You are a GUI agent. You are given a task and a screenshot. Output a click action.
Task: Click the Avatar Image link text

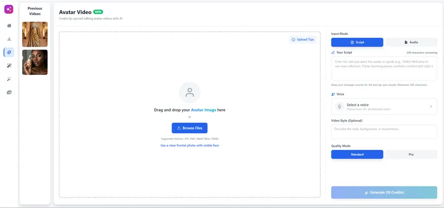[x=204, y=110]
